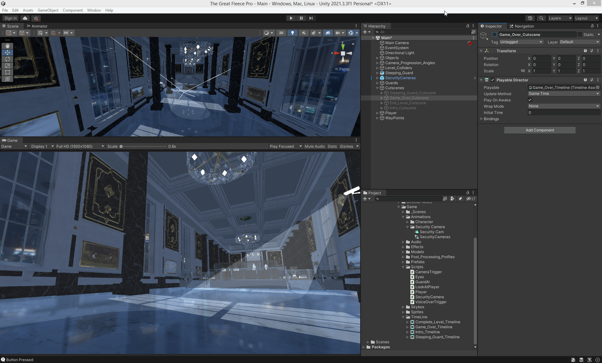Open the Layout dropdown in toolbar
Viewport: 602px width, 363px height.
tap(586, 18)
